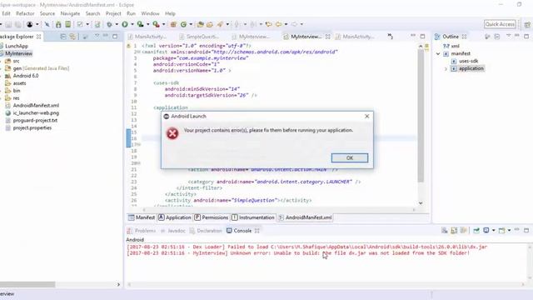Click the Open Perspective icon
The width and height of the screenshot is (533, 300).
pos(527,24)
